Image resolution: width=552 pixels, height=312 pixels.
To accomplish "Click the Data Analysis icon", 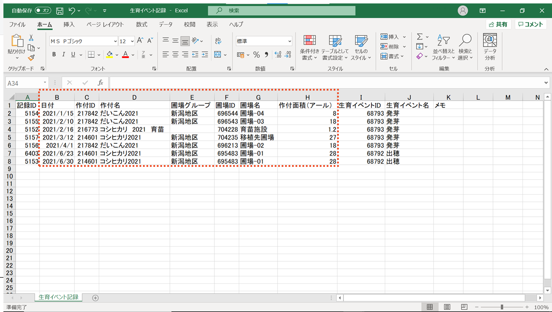I will pos(490,48).
